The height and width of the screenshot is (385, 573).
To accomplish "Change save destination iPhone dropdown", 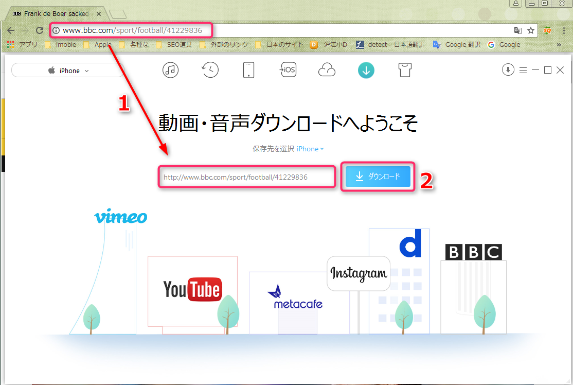I will 310,149.
